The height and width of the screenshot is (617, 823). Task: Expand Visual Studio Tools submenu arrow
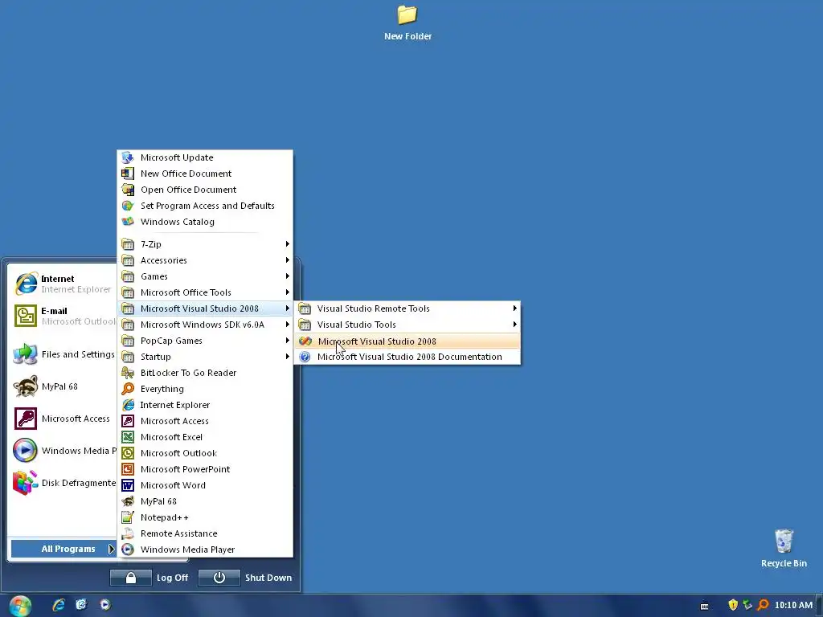click(x=515, y=325)
